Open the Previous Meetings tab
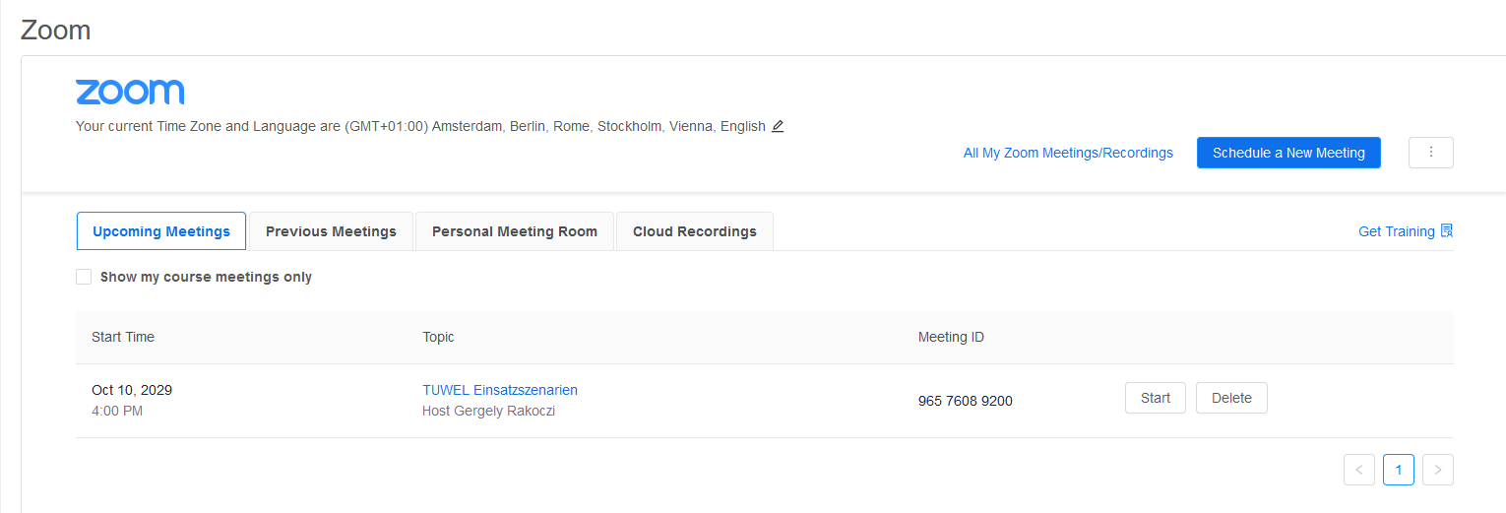Viewport: 1506px width, 513px height. pyautogui.click(x=331, y=231)
